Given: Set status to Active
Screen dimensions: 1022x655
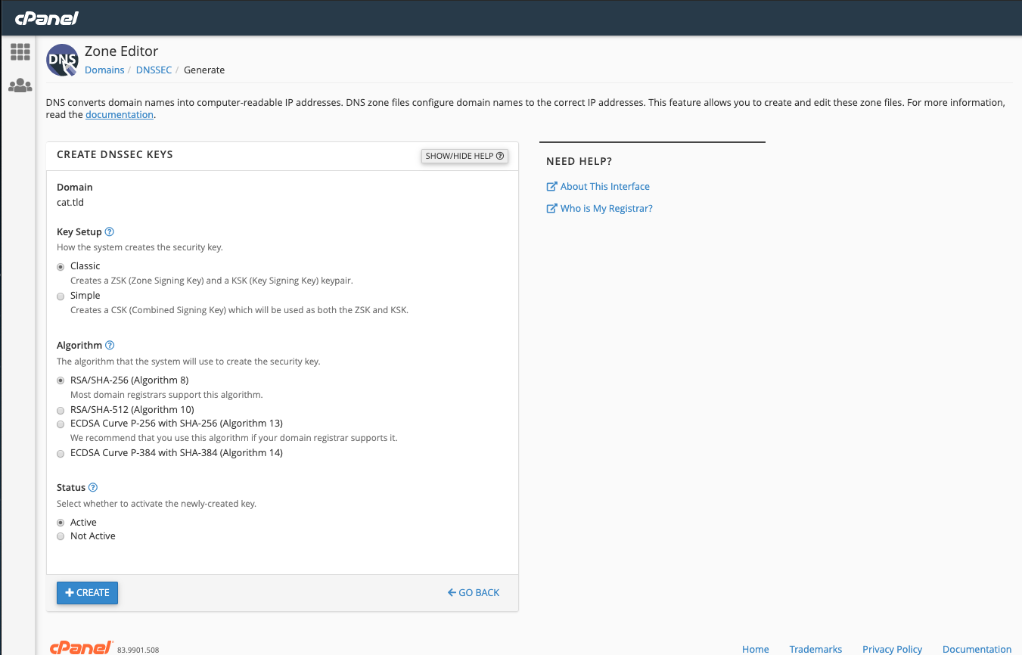Looking at the screenshot, I should (61, 523).
